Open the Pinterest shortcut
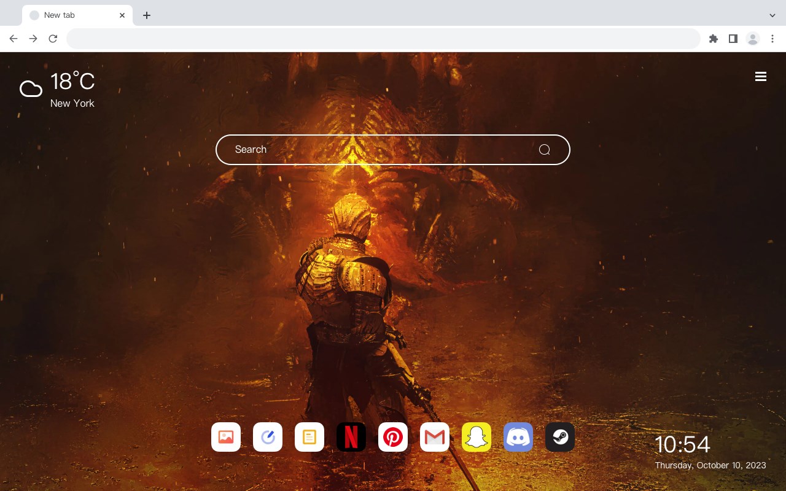Screen dimensions: 786x491 pos(393,437)
